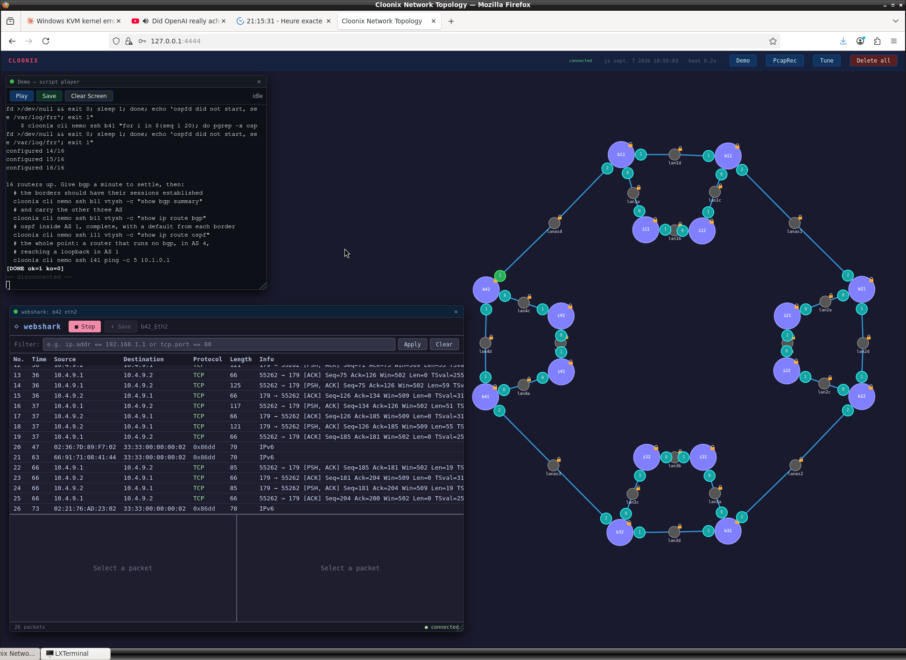Reload the current page
Image resolution: width=906 pixels, height=660 pixels.
pos(46,41)
